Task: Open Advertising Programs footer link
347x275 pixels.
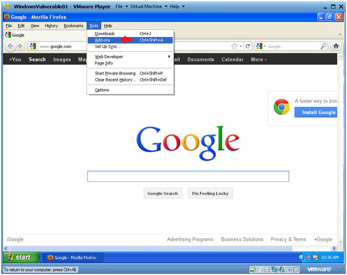Action: (190, 239)
